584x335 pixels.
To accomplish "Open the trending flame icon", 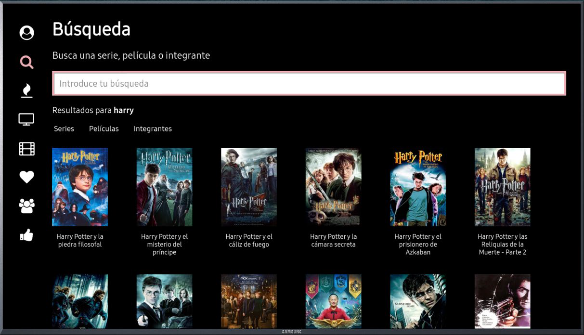I will pyautogui.click(x=26, y=90).
